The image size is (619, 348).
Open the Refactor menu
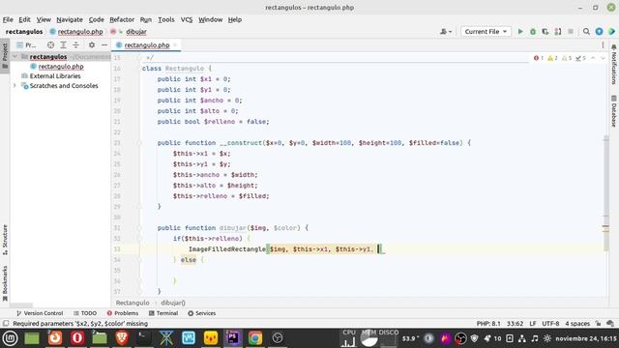coord(122,19)
